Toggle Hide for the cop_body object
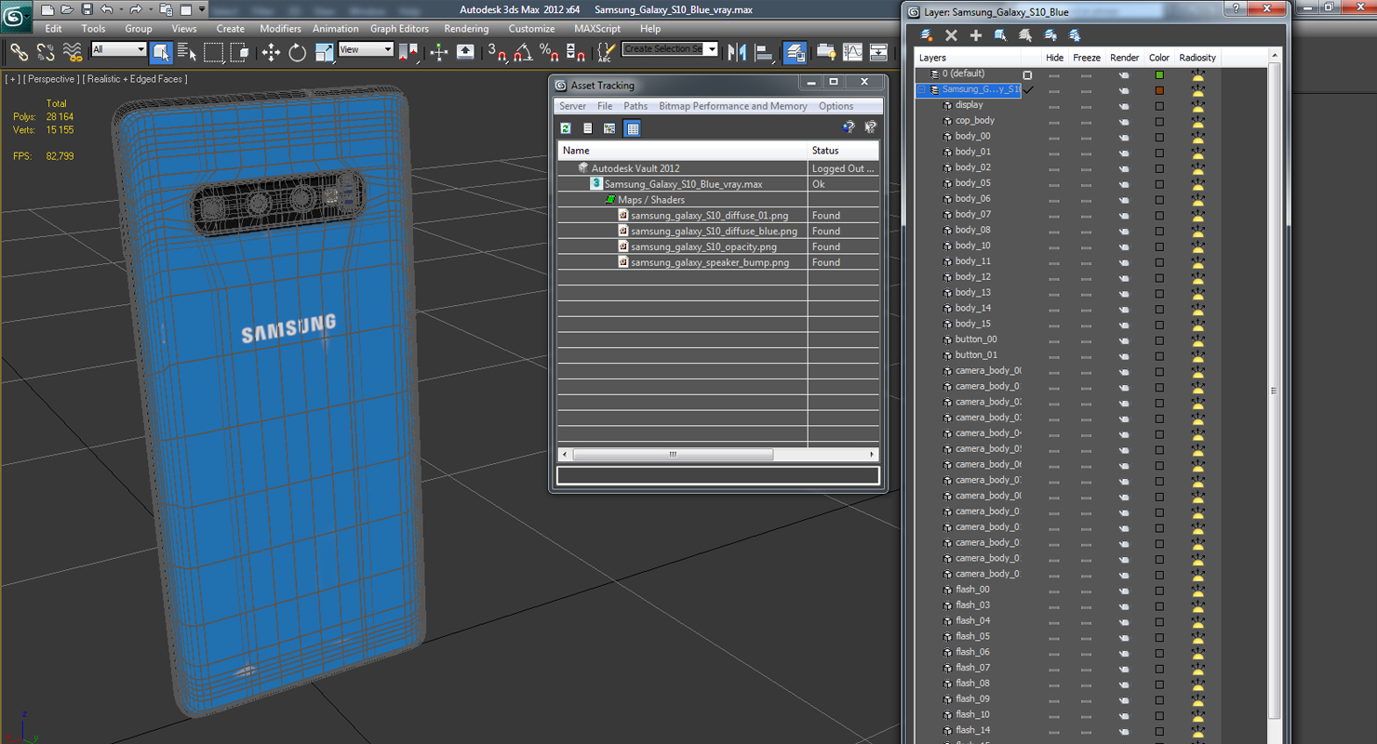1377x744 pixels. [x=1054, y=121]
